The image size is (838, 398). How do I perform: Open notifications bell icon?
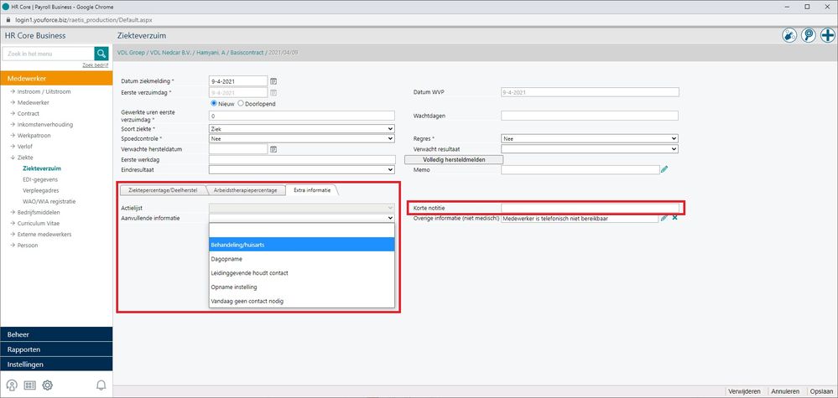click(x=101, y=385)
